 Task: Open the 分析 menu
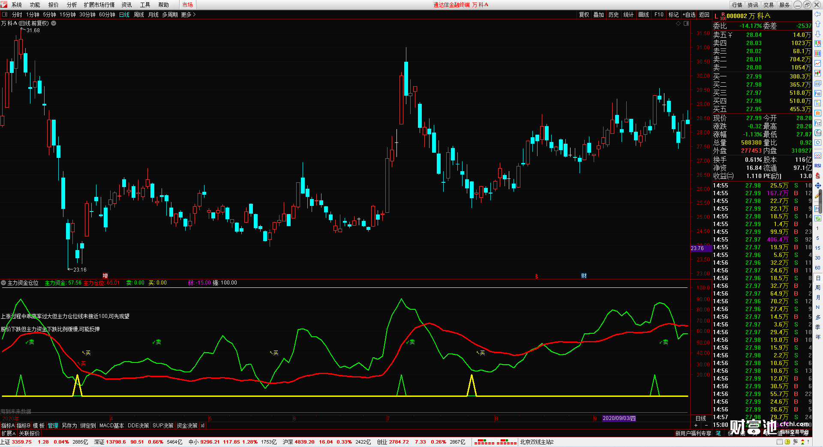(72, 5)
